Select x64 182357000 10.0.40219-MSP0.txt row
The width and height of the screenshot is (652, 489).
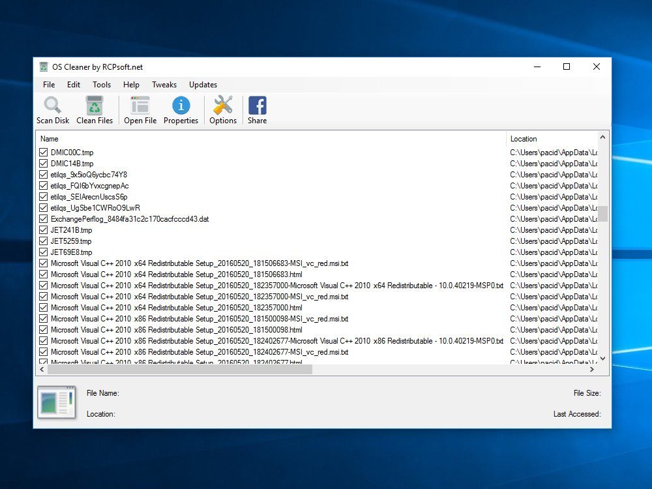click(277, 286)
